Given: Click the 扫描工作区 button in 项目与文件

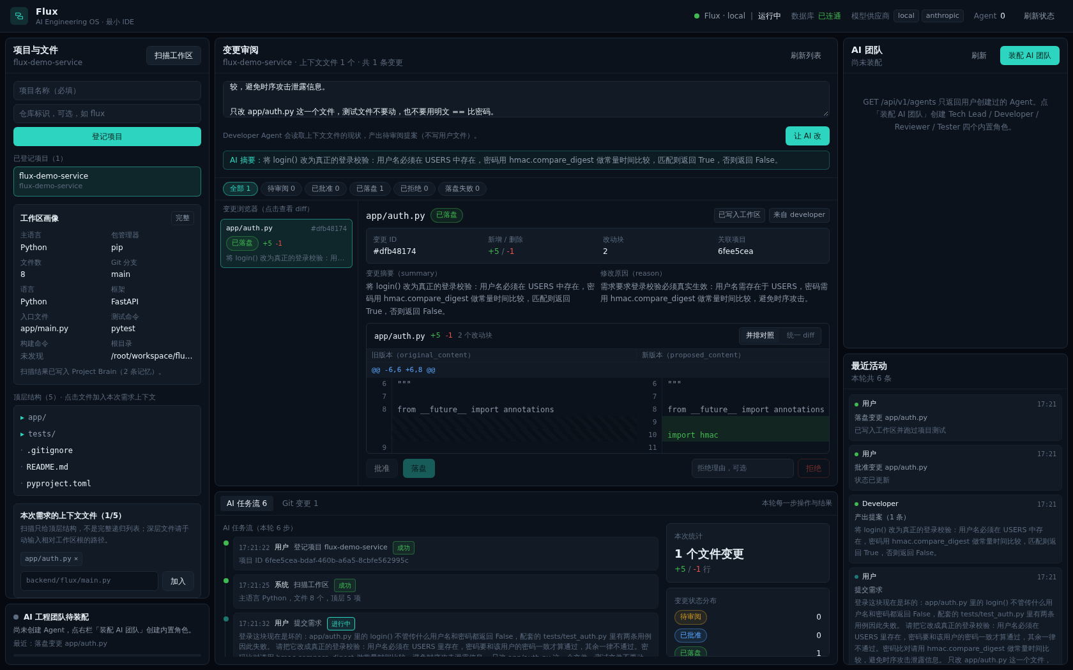Looking at the screenshot, I should (x=174, y=56).
